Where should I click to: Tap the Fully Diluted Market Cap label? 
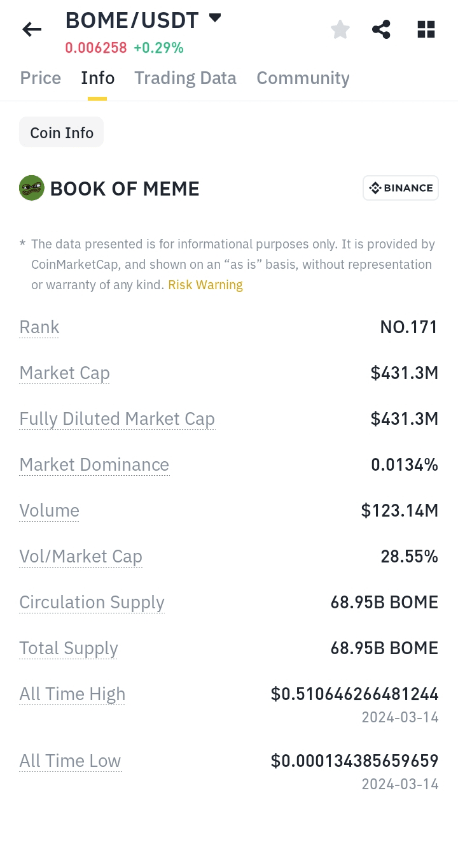tap(117, 419)
